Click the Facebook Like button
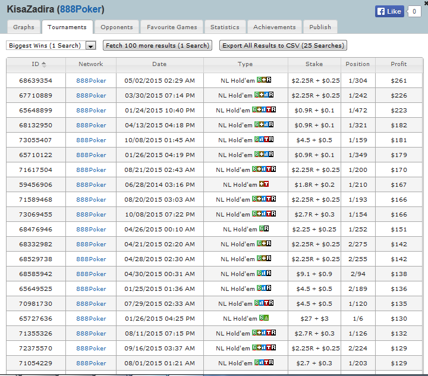 tap(389, 11)
